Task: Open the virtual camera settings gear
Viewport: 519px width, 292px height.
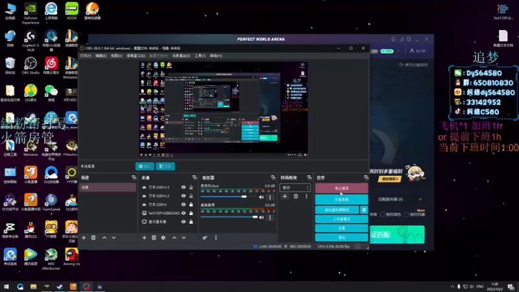Action: coord(364,210)
